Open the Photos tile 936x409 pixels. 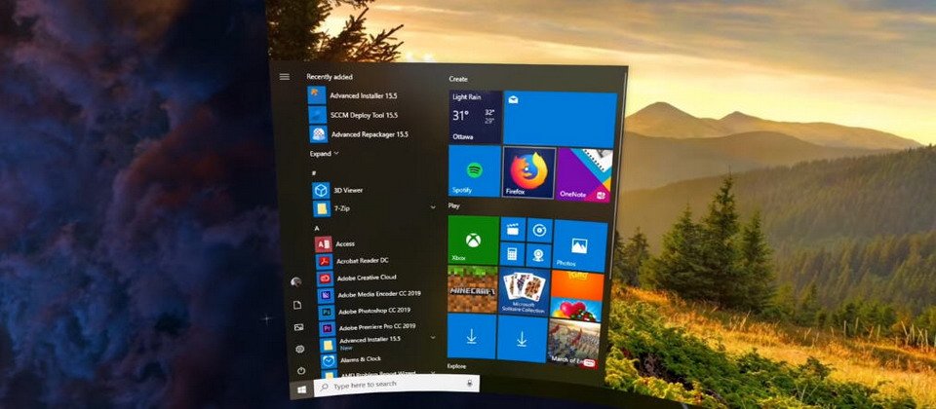click(x=578, y=245)
